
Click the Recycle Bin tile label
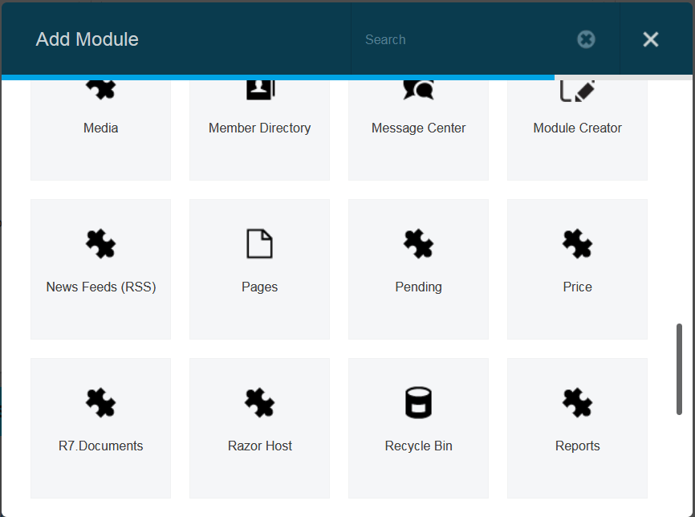coord(418,446)
